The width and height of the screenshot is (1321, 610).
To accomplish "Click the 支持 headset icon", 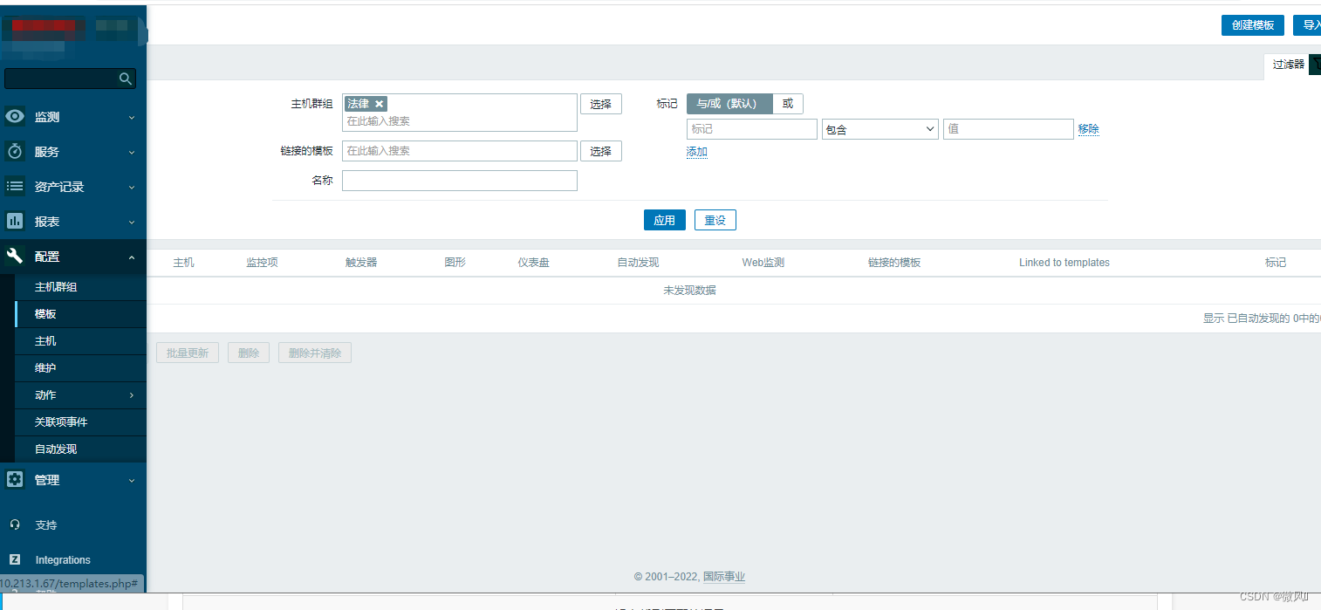I will click(14, 524).
